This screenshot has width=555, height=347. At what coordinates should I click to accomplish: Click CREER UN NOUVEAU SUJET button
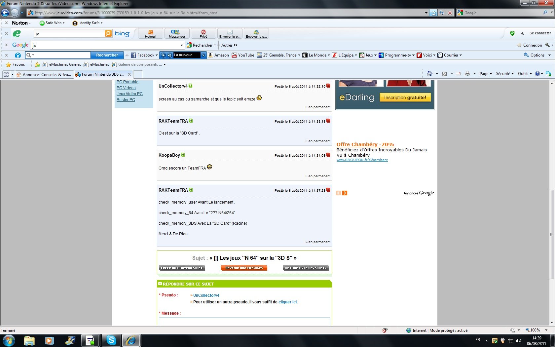tap(182, 268)
